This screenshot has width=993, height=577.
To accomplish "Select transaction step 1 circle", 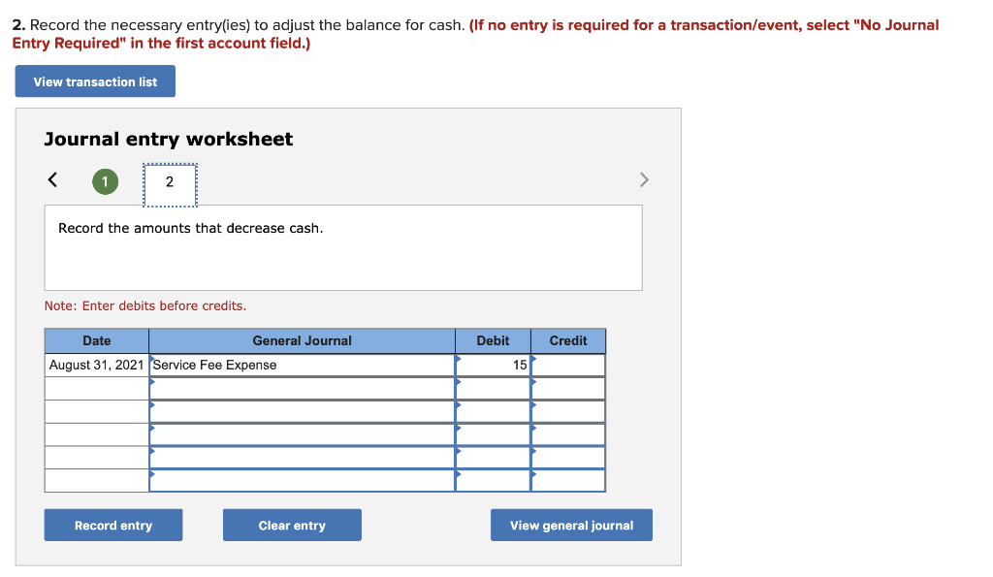I will pos(105,181).
